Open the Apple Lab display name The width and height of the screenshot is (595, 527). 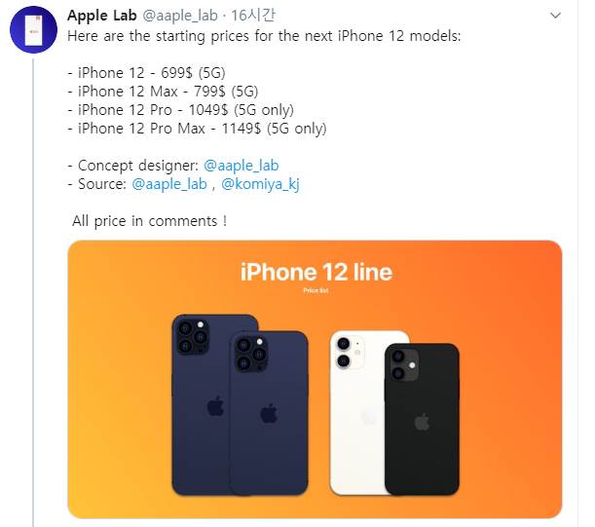pyautogui.click(x=101, y=16)
